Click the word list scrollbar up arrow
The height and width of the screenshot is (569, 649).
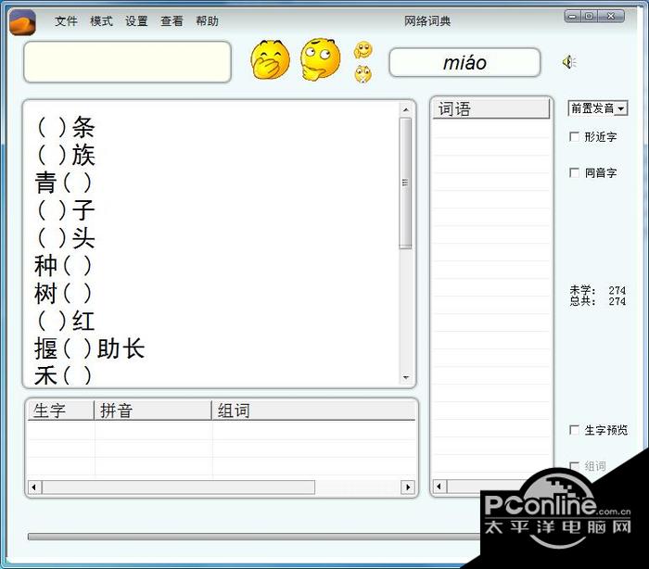coord(406,109)
